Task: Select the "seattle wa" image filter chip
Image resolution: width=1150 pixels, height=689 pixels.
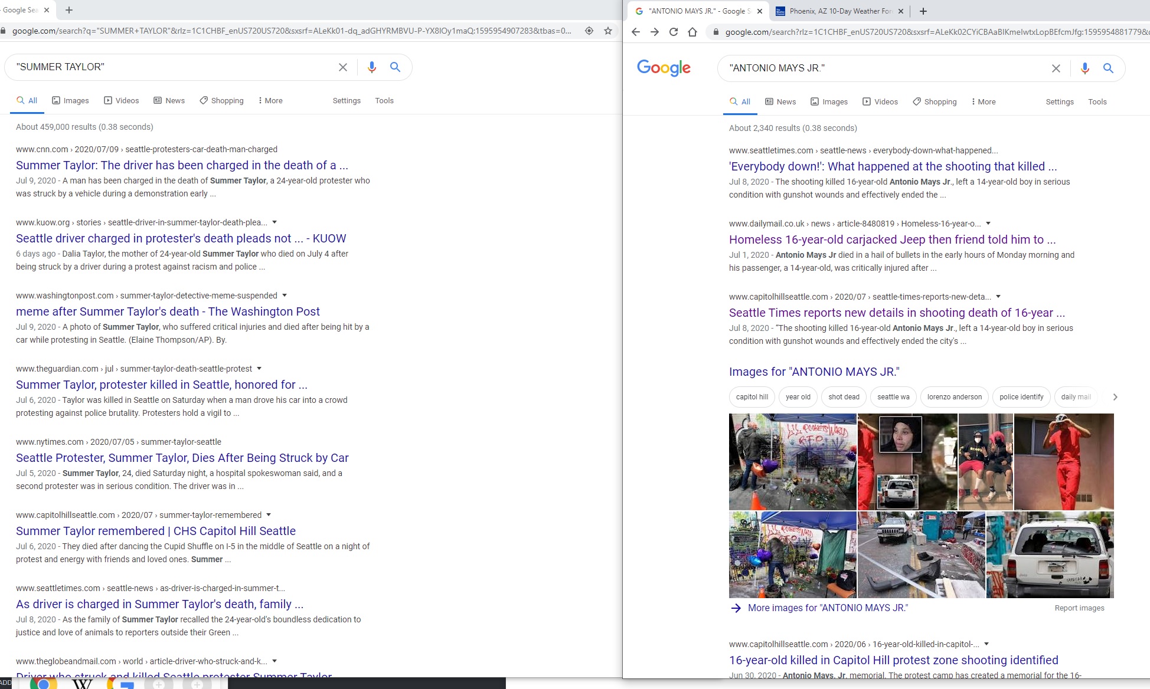Action: pyautogui.click(x=893, y=397)
